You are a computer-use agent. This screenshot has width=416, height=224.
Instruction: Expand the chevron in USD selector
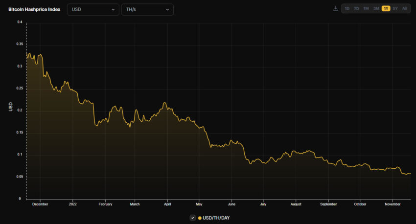[113, 10]
